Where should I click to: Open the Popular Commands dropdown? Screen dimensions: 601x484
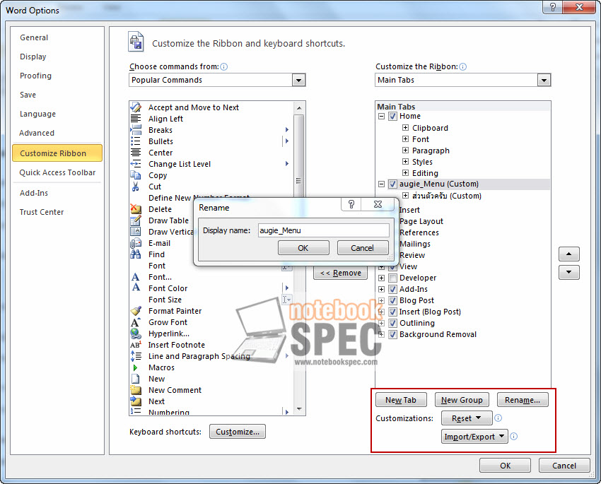click(298, 80)
